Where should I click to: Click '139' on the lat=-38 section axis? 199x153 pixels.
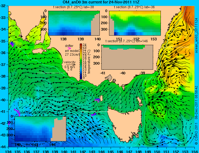[81, 39]
